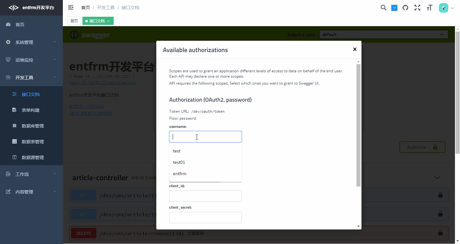Click the Authorize button
Screen dimensions: 460x244
point(422,147)
